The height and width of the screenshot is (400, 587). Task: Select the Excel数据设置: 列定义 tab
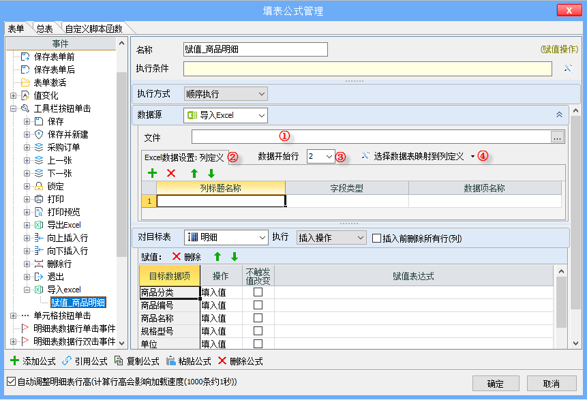point(184,157)
